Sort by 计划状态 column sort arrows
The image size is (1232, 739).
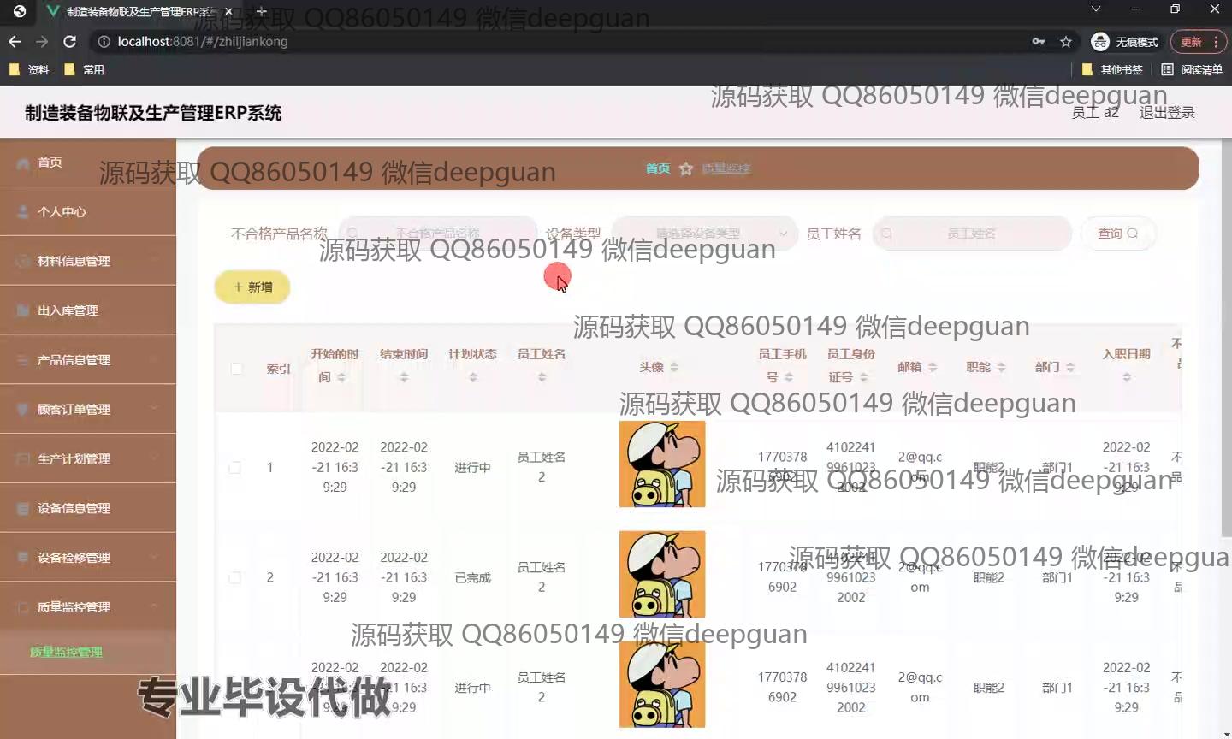pos(473,377)
